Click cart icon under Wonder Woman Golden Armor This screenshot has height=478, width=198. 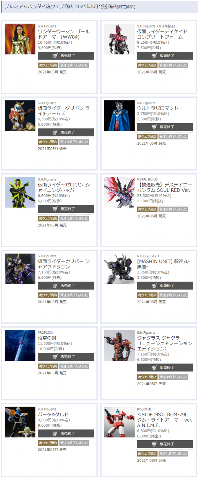coord(55,56)
